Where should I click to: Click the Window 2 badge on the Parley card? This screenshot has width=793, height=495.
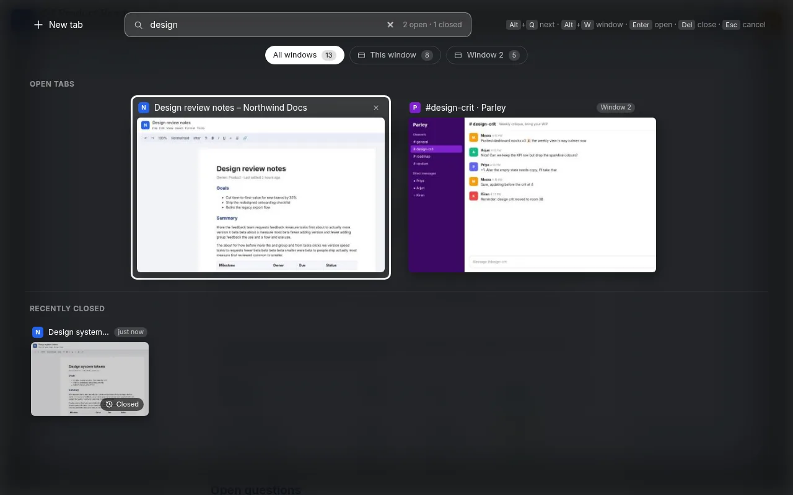tap(616, 108)
